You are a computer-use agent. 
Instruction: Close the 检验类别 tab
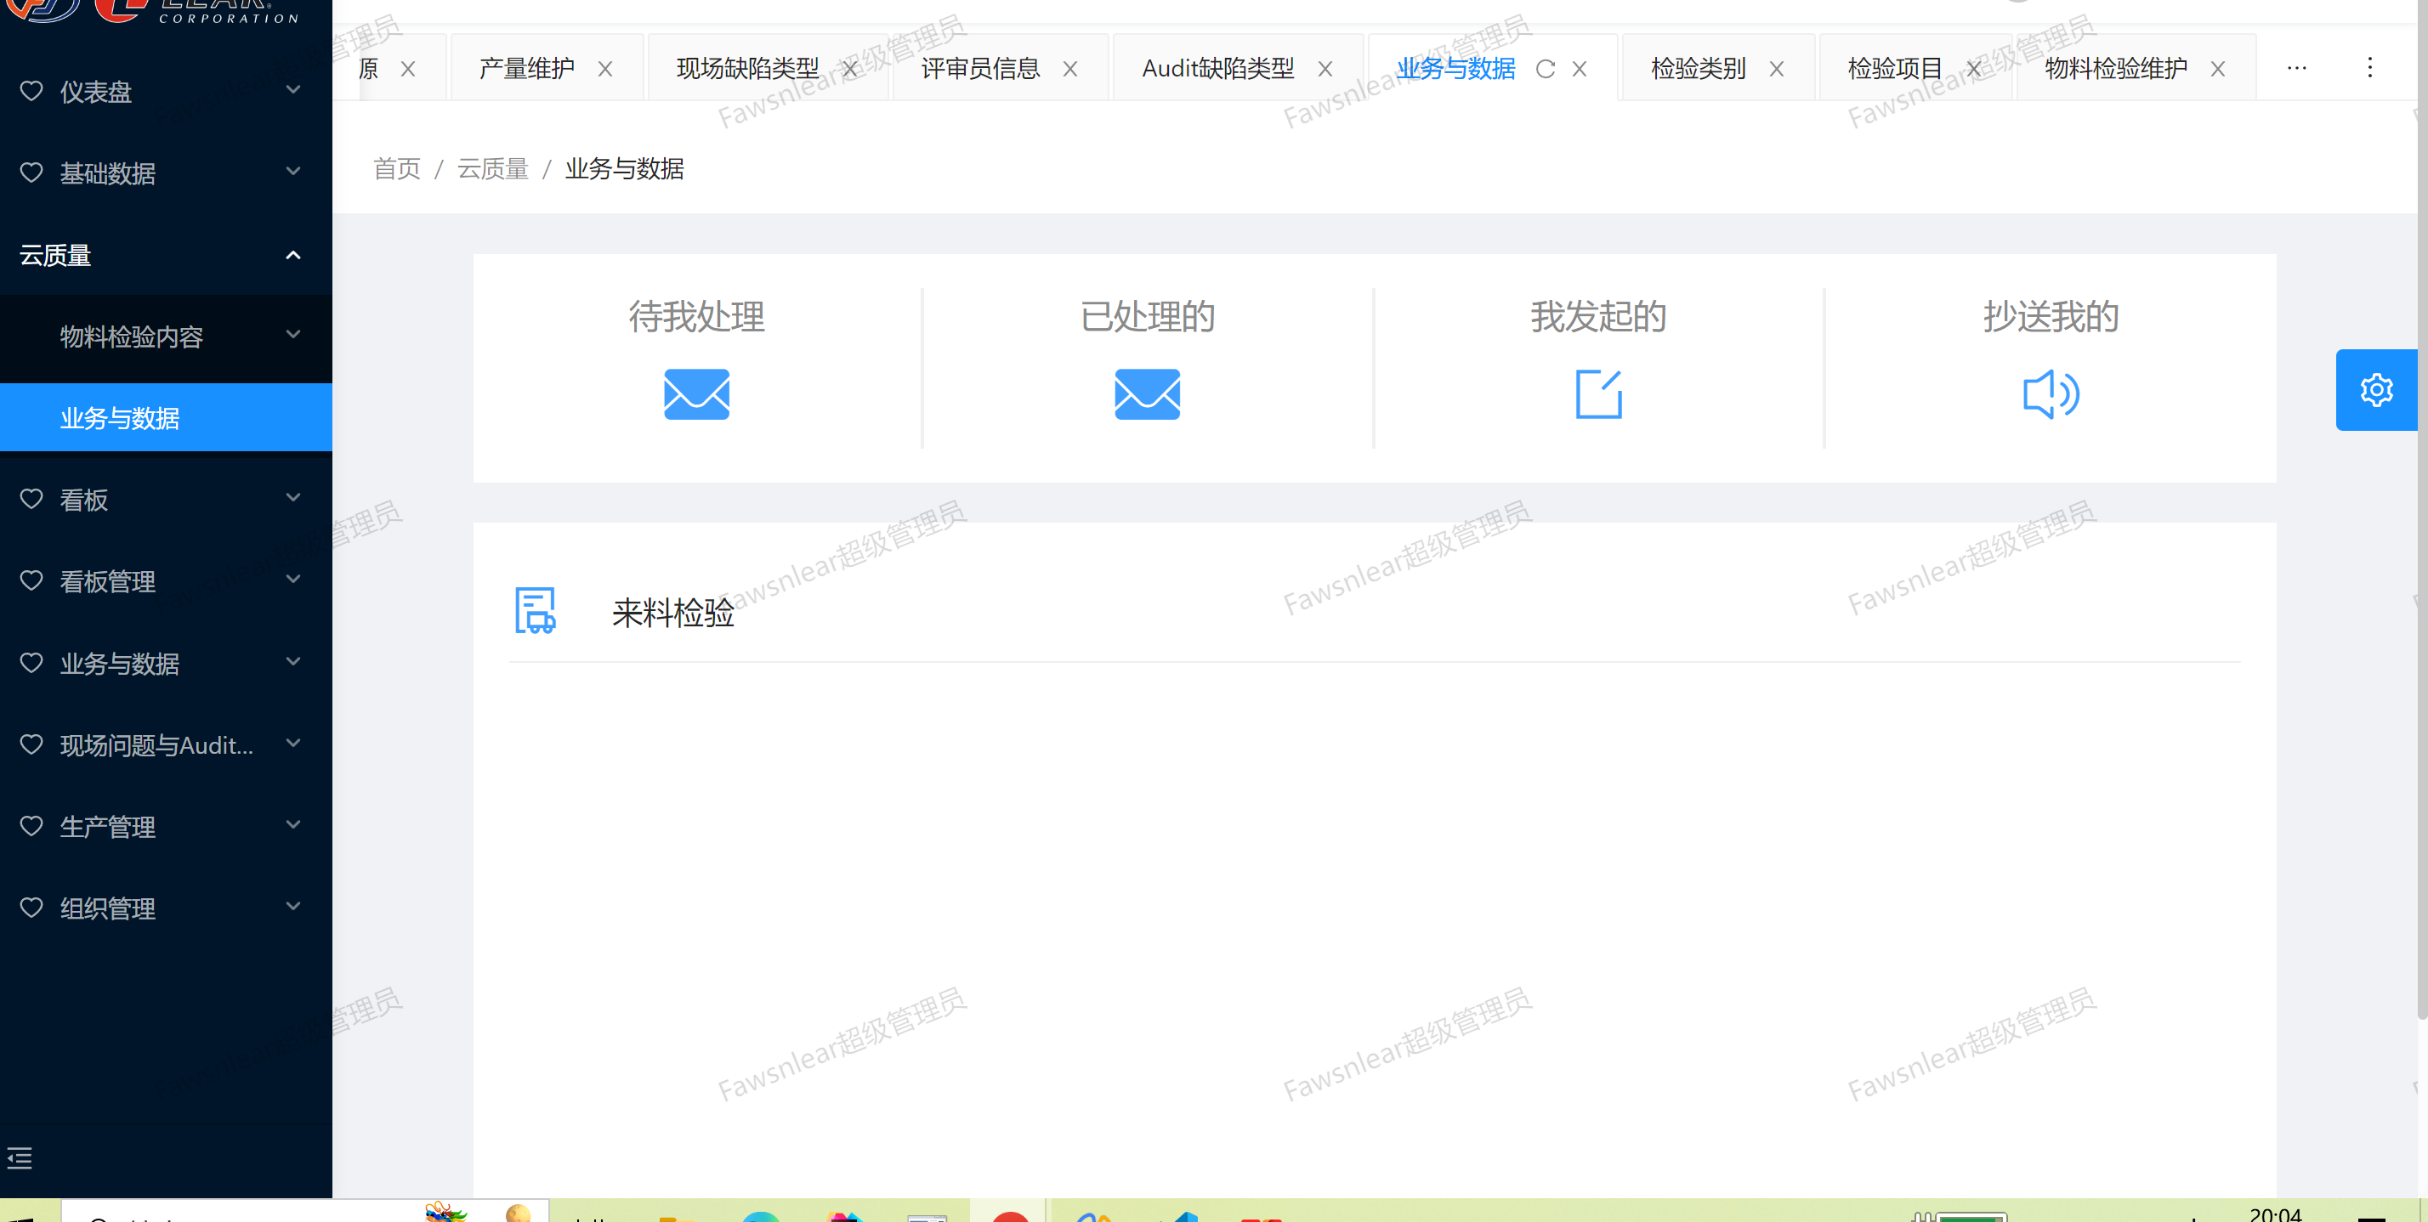pyautogui.click(x=1776, y=69)
